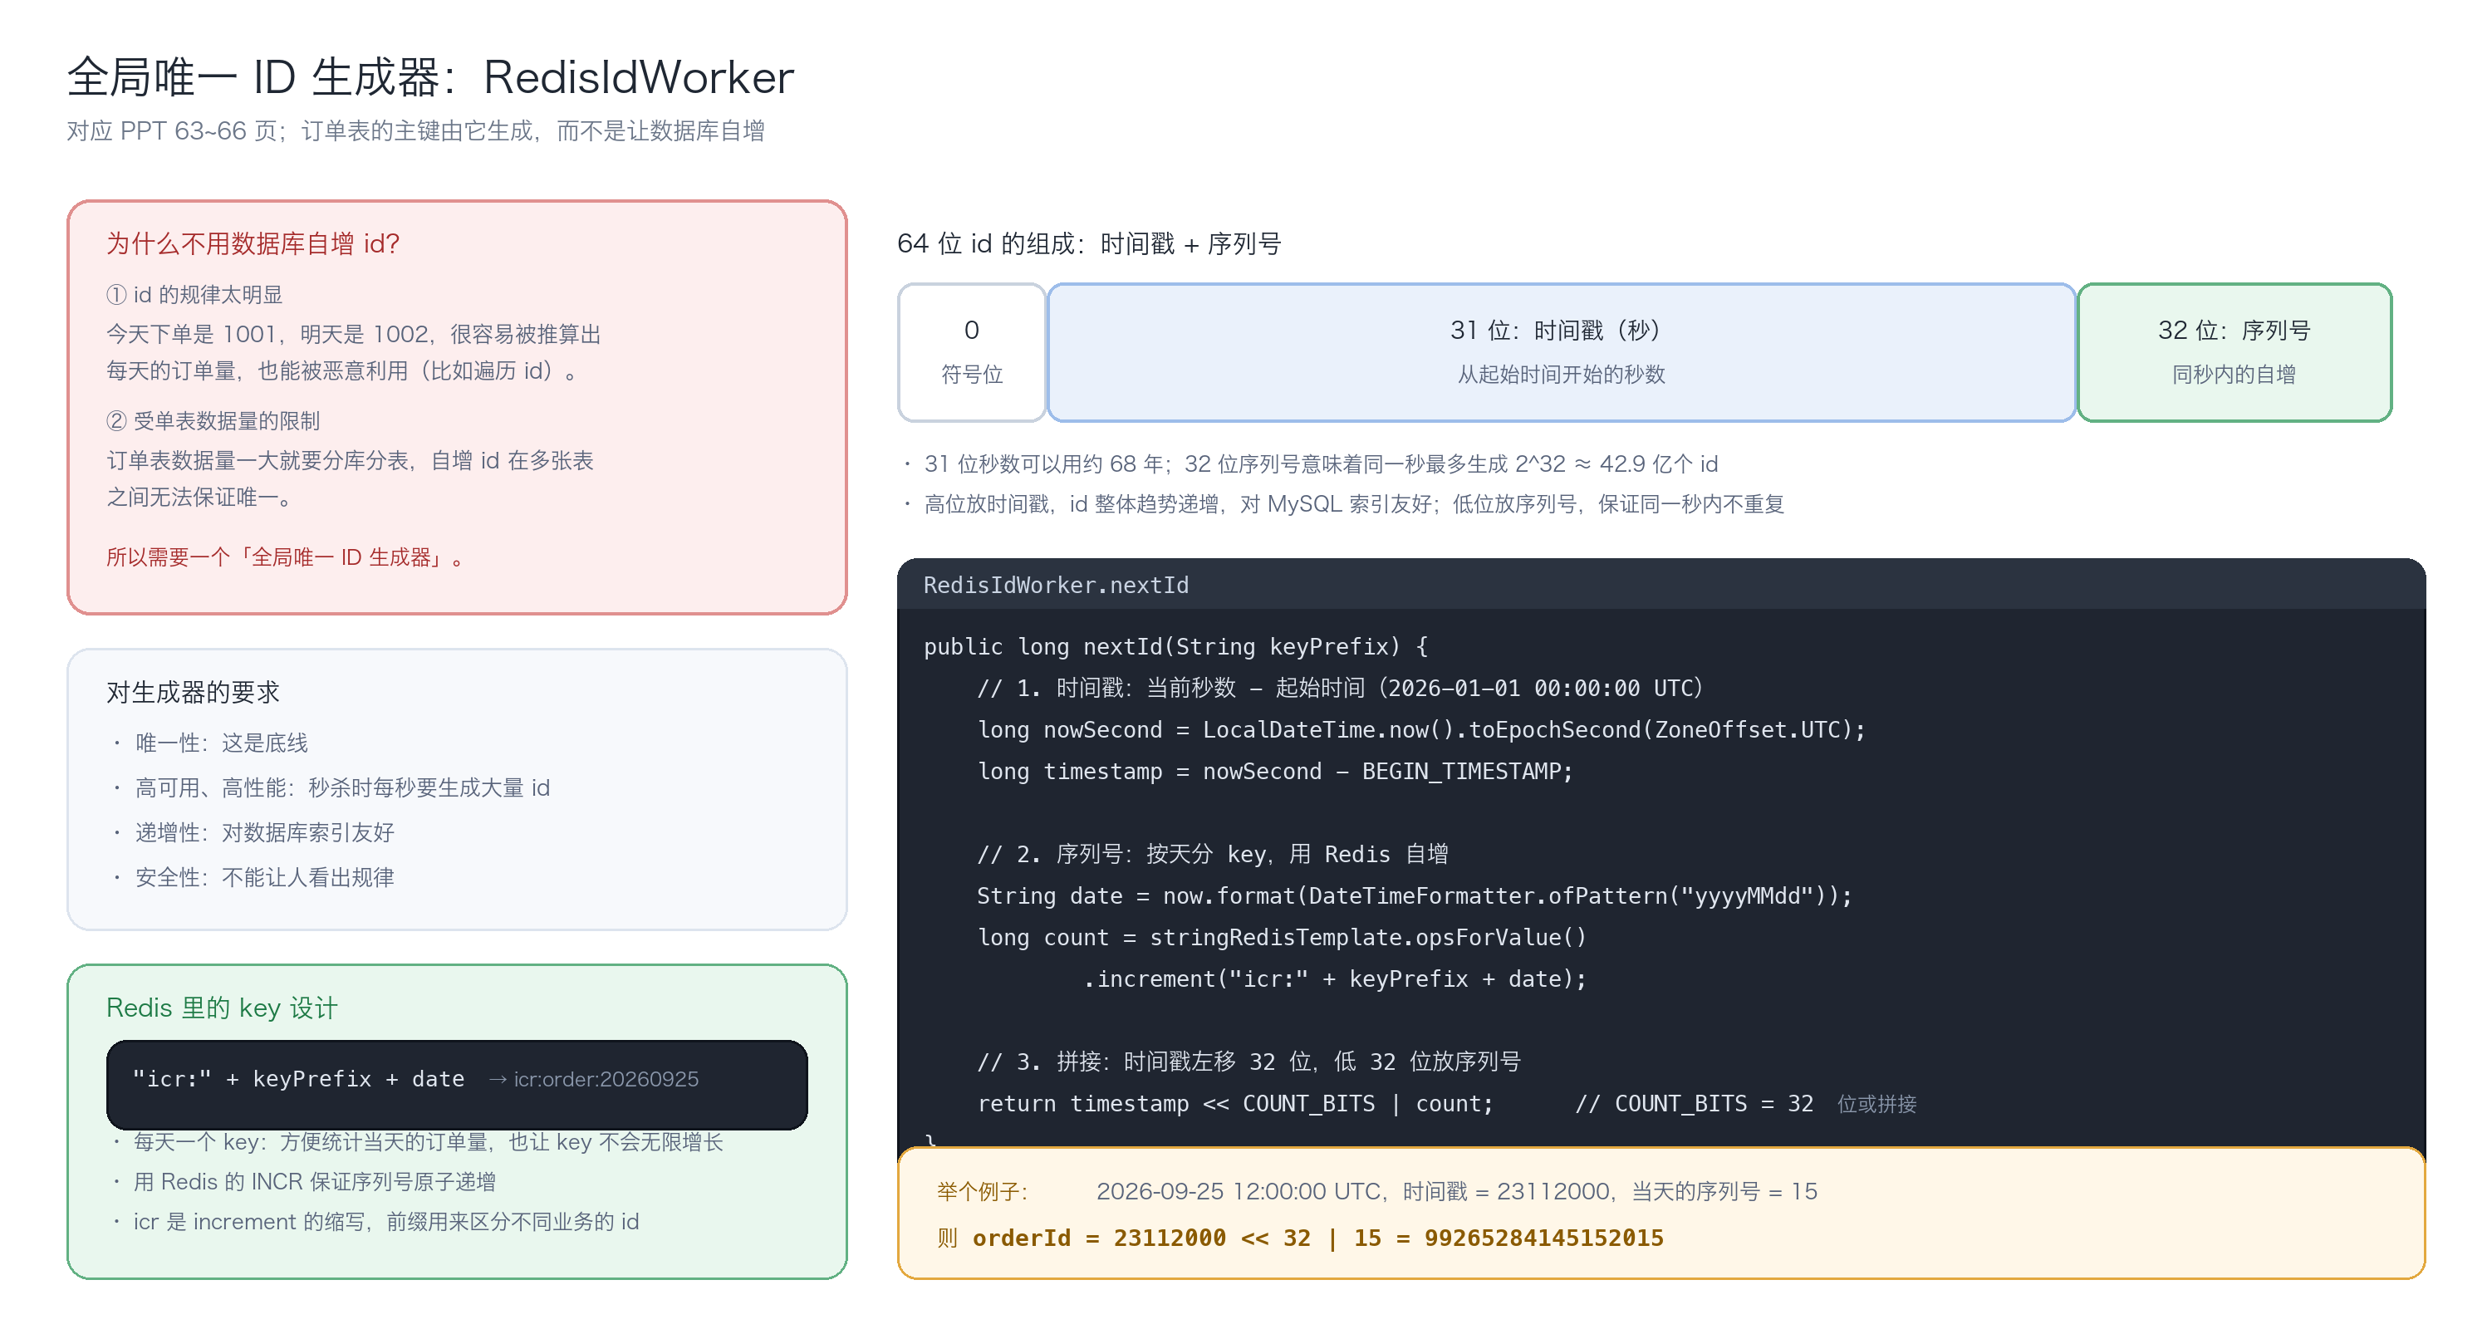Click the line ① id 的规律太明显
Image resolution: width=2492 pixels, height=1329 pixels.
(194, 294)
